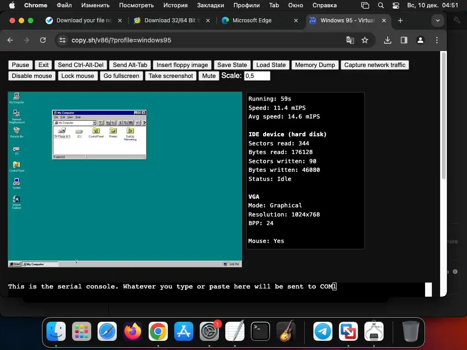
Task: Go back in Chrome history
Action: tap(10, 40)
